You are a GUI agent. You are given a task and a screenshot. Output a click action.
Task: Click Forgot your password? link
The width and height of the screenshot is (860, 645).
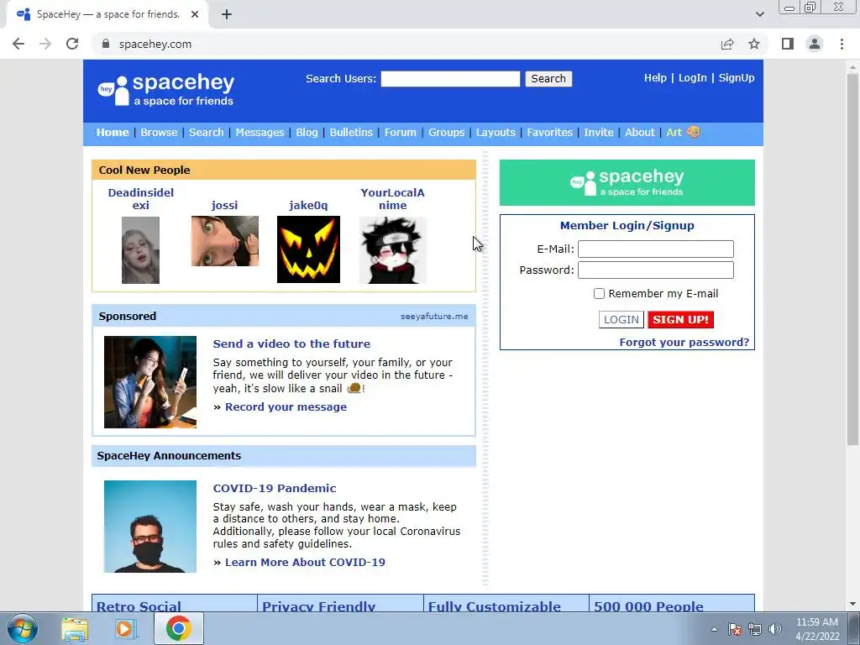tap(684, 343)
